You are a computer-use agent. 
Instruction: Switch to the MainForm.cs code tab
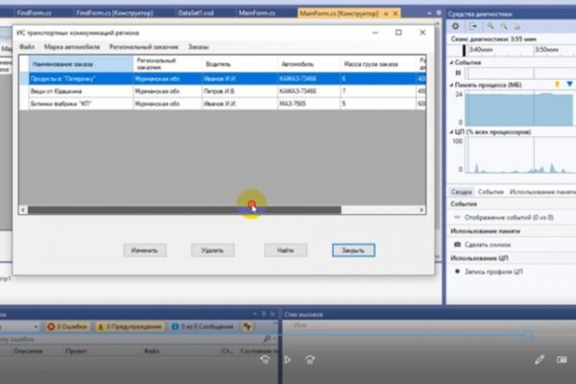point(256,13)
